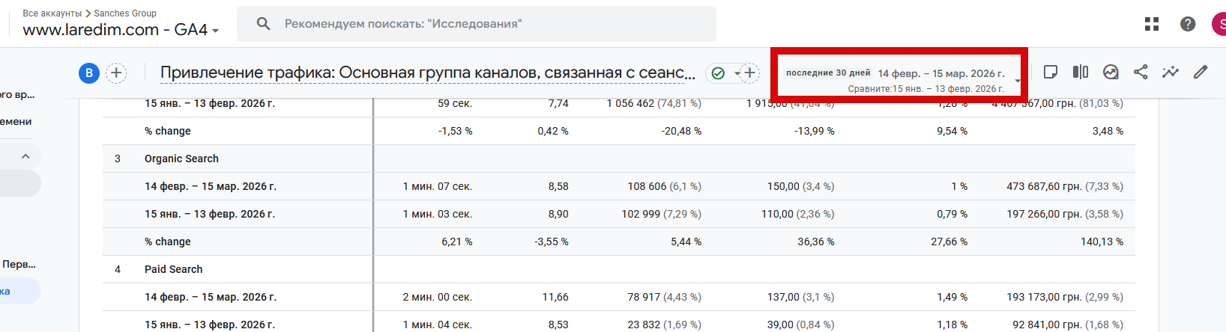Open the annotations note icon
Screen dimensions: 1226x332
point(1051,72)
